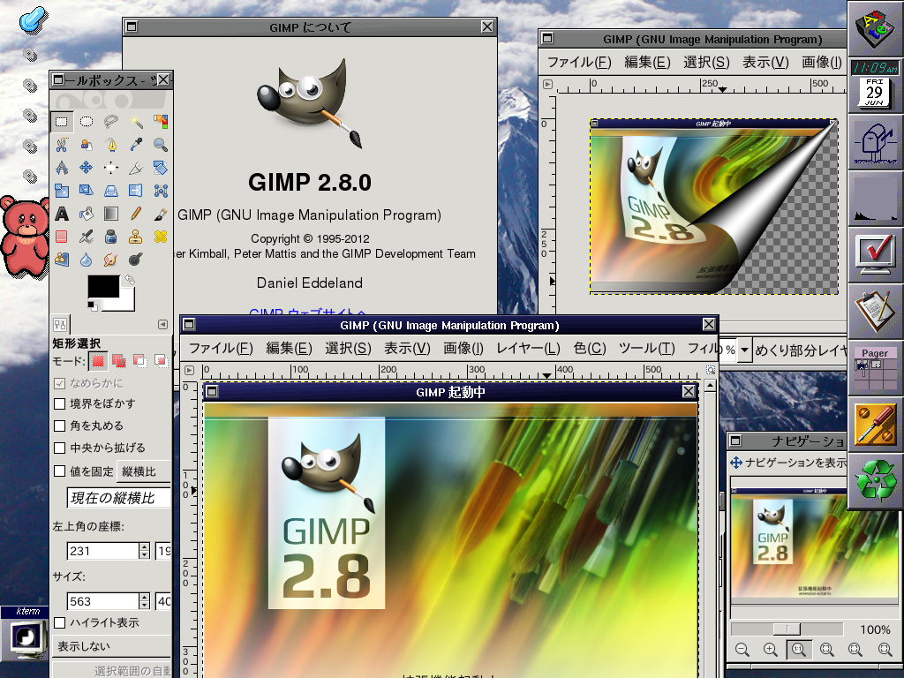Select the Crop knife tool
The width and height of the screenshot is (904, 678).
point(135,167)
